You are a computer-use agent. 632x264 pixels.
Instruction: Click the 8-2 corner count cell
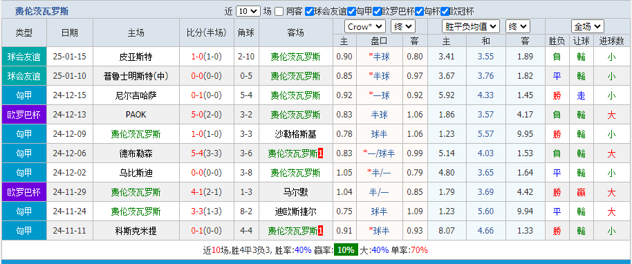[x=246, y=211]
